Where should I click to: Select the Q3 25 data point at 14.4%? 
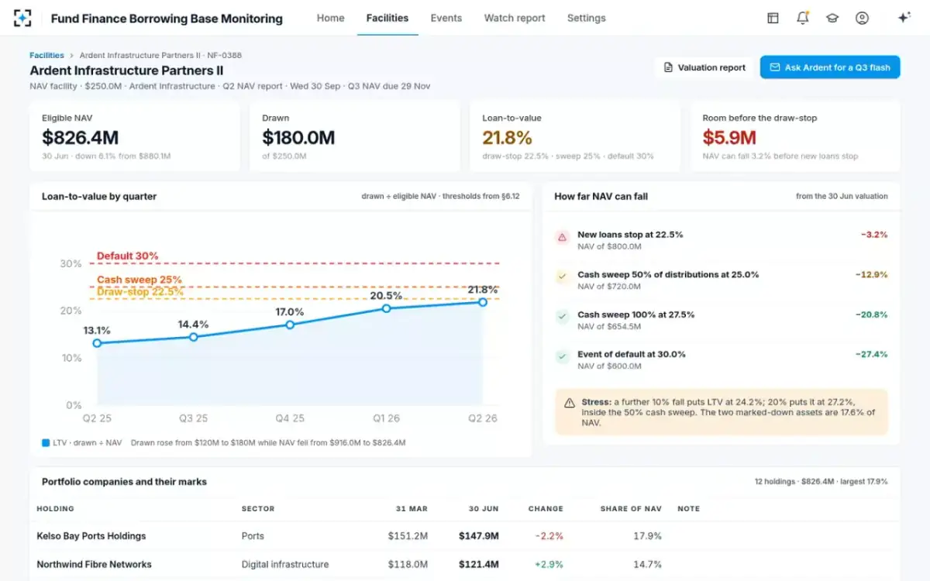point(194,337)
